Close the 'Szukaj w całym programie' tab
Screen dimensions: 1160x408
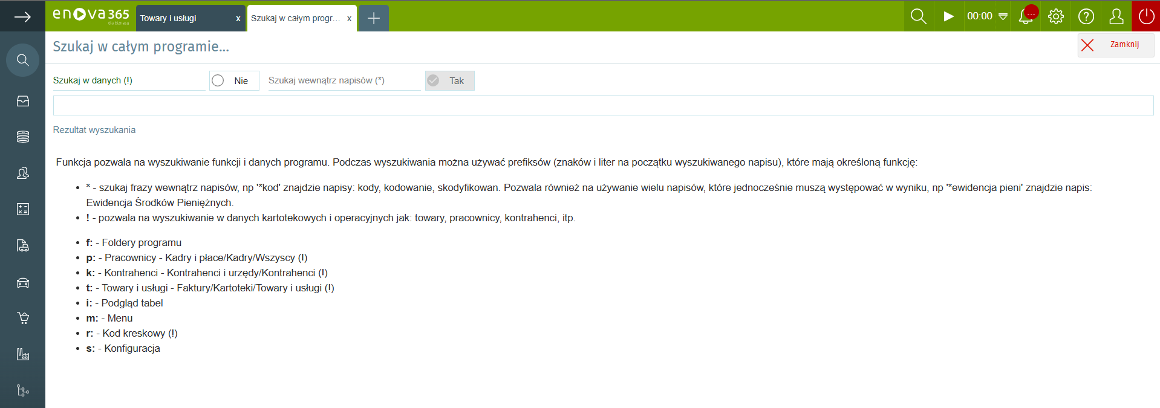tap(349, 19)
